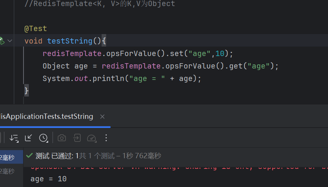Open test history clock icon
This screenshot has height=187, width=328.
43,138
